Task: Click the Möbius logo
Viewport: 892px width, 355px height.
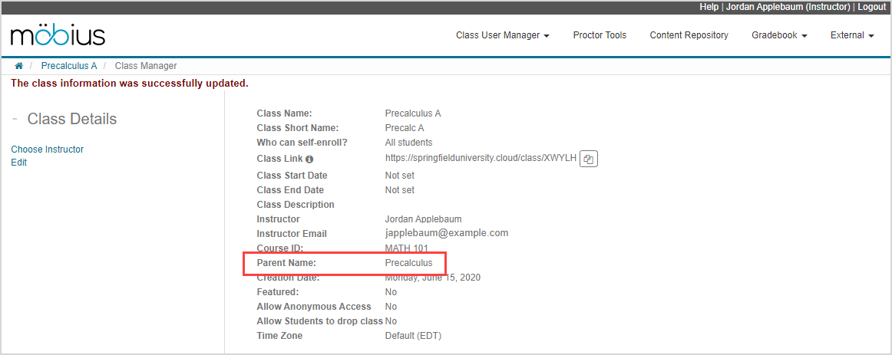Action: [x=58, y=35]
